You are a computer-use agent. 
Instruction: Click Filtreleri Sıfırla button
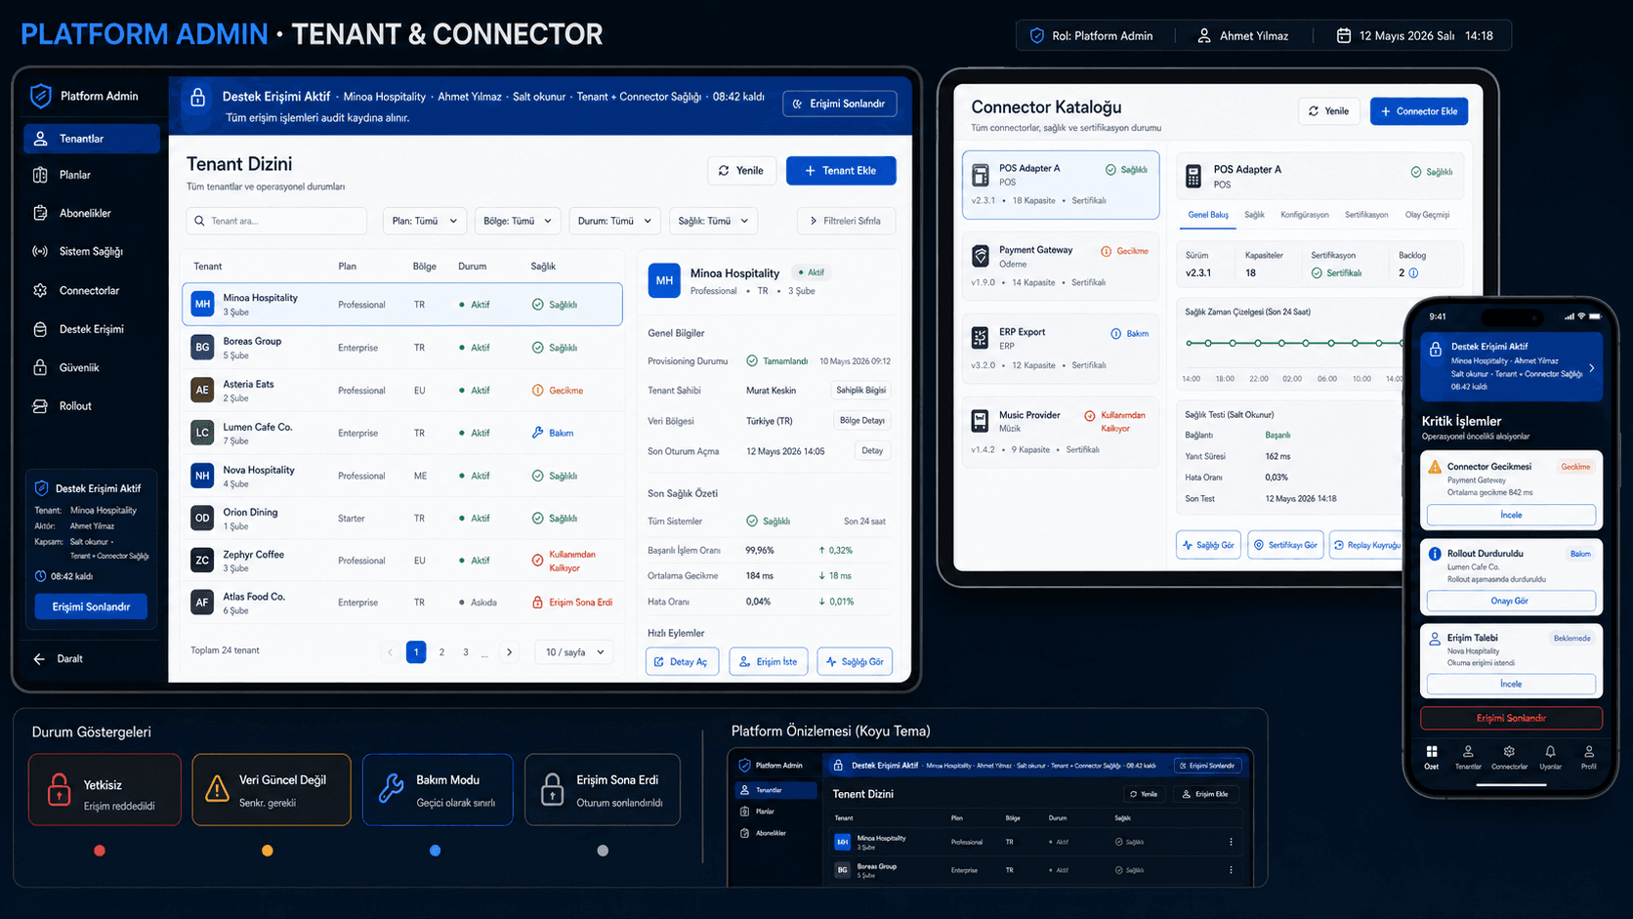(846, 221)
